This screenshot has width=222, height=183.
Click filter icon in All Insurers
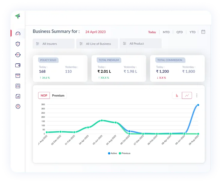point(38,44)
